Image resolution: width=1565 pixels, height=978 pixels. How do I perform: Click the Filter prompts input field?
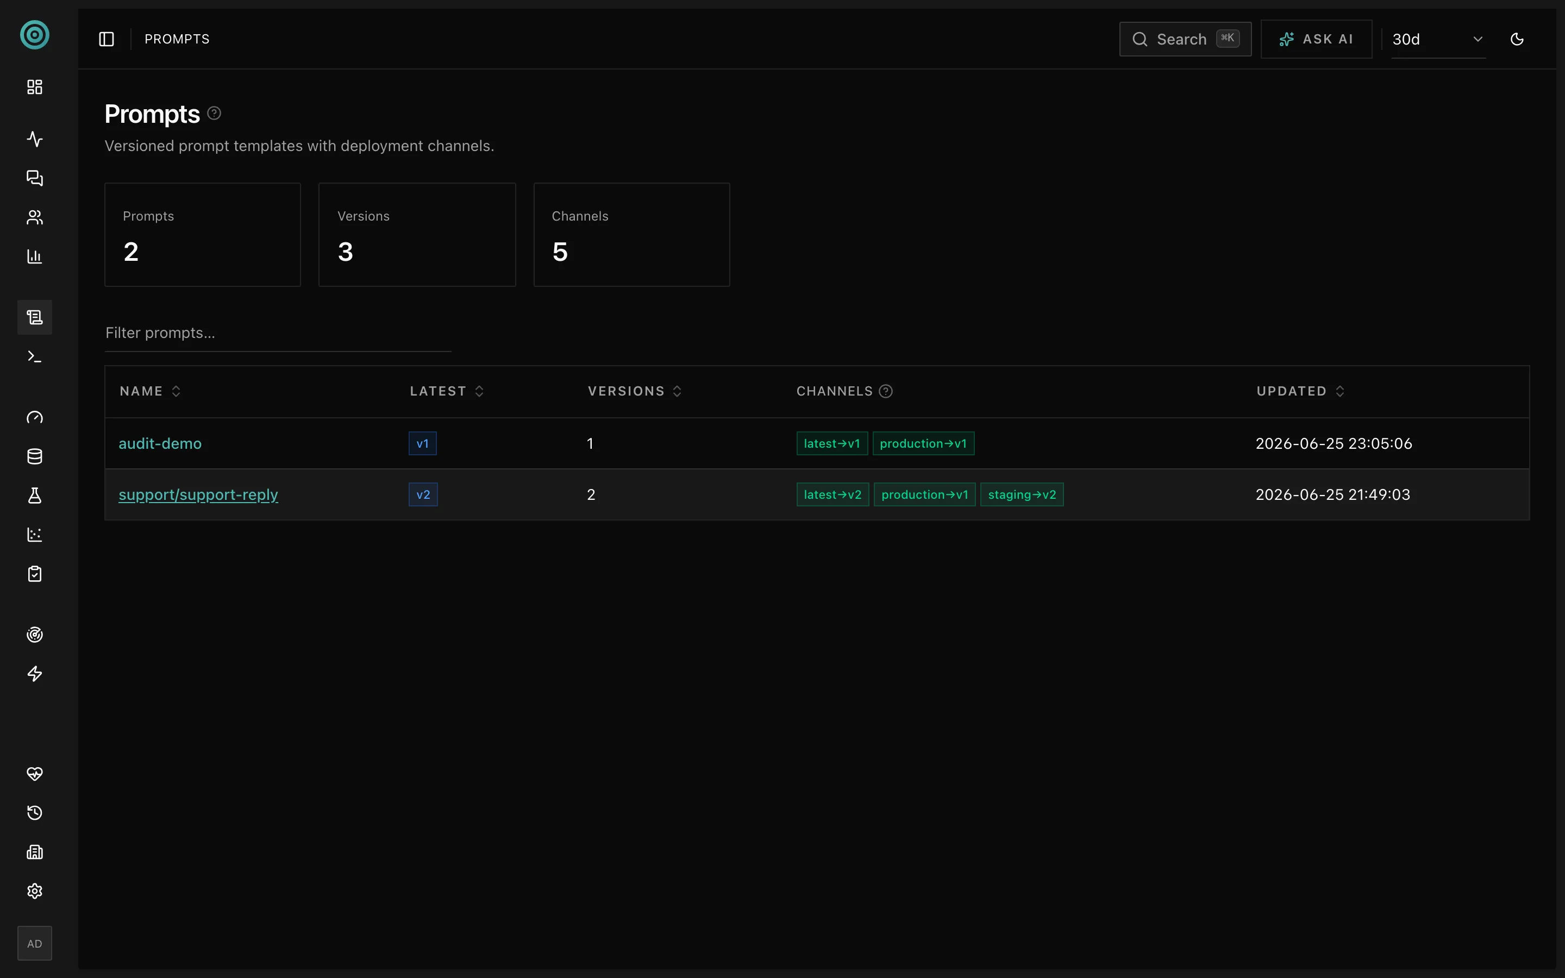tap(278, 333)
